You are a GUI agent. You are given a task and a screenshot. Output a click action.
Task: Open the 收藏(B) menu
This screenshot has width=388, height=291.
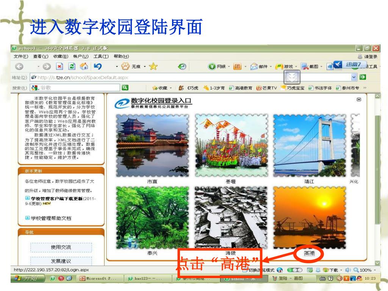(61, 56)
